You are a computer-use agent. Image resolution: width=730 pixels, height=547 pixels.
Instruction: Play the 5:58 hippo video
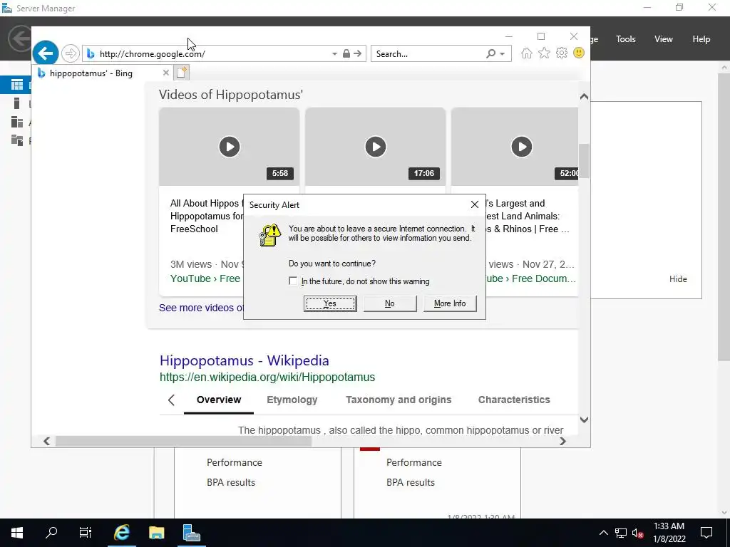coord(230,147)
